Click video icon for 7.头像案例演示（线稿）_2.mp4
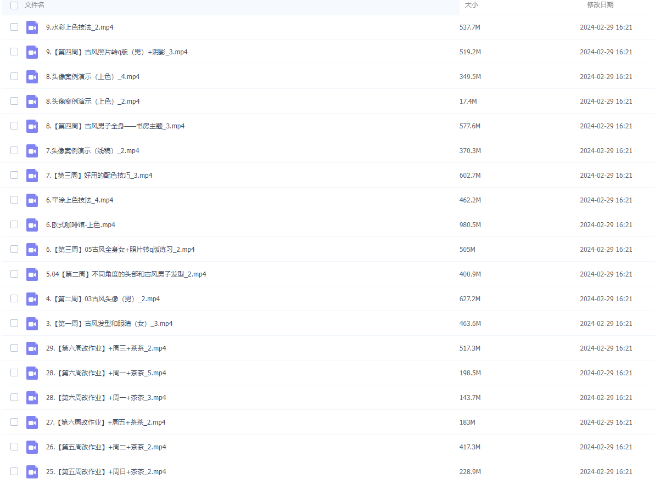655x479 pixels. tap(32, 151)
